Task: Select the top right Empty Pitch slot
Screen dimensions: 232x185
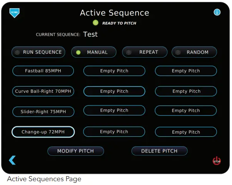Action: pos(186,71)
